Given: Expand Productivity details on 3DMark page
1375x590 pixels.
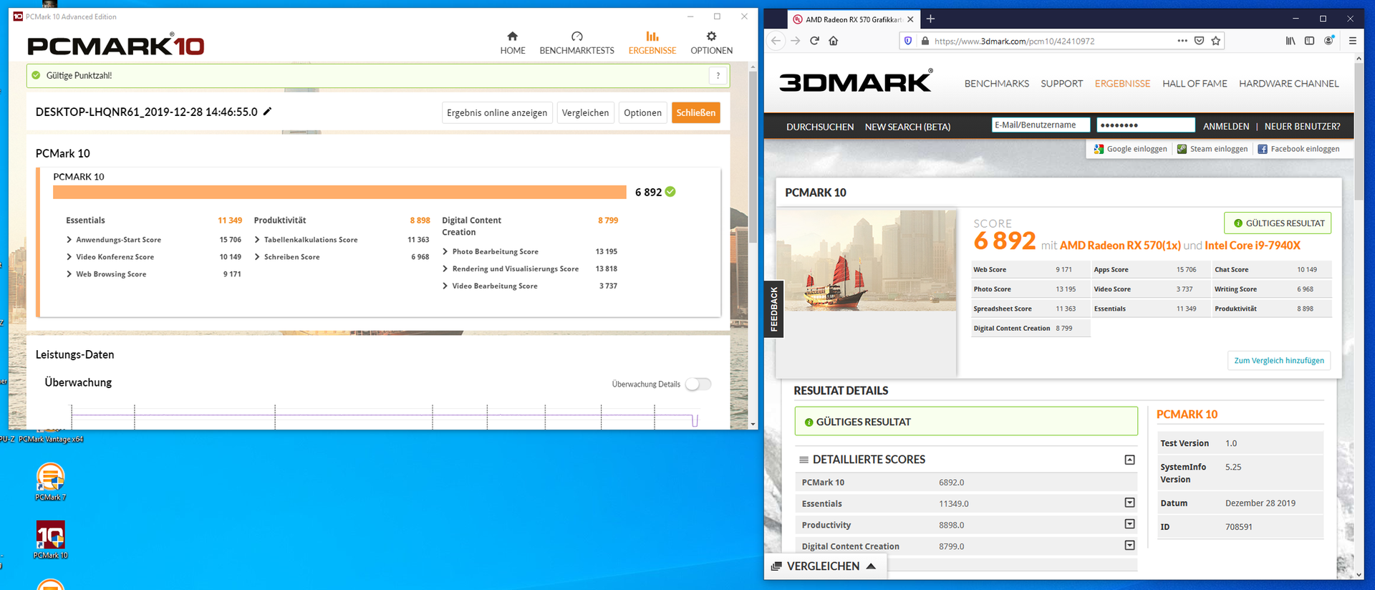Looking at the screenshot, I should tap(1129, 524).
